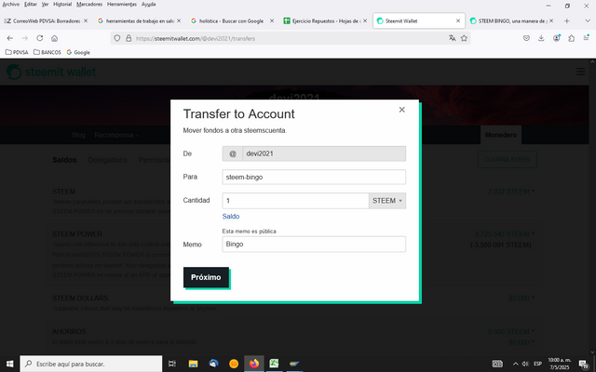Select the Delegations tab

108,160
